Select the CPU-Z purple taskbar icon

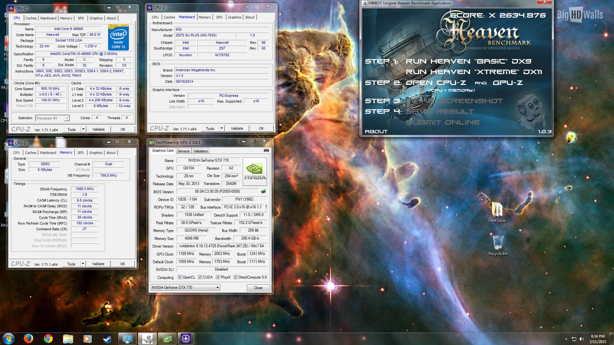click(186, 338)
